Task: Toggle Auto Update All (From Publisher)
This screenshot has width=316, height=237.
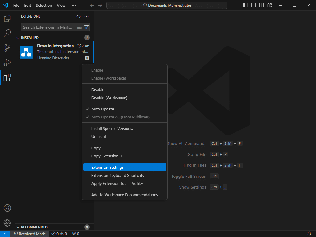Action: (125, 117)
